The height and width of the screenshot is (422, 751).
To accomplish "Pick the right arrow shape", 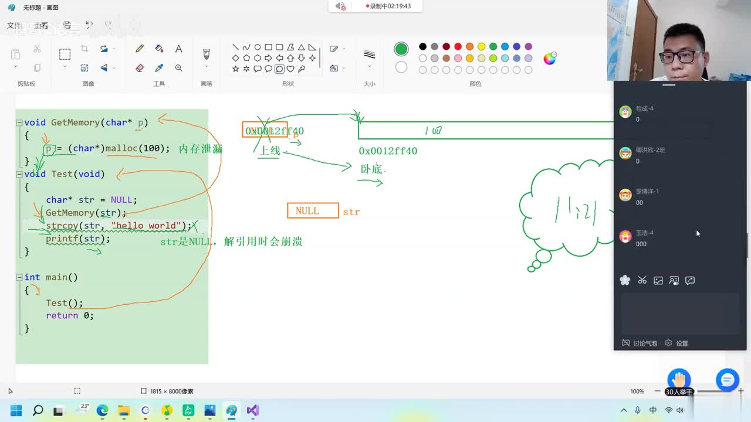I will tap(268, 58).
